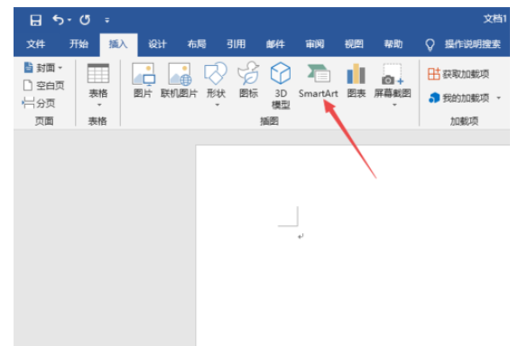Redo with the circular arrow icon
This screenshot has width=518, height=346.
tap(85, 20)
